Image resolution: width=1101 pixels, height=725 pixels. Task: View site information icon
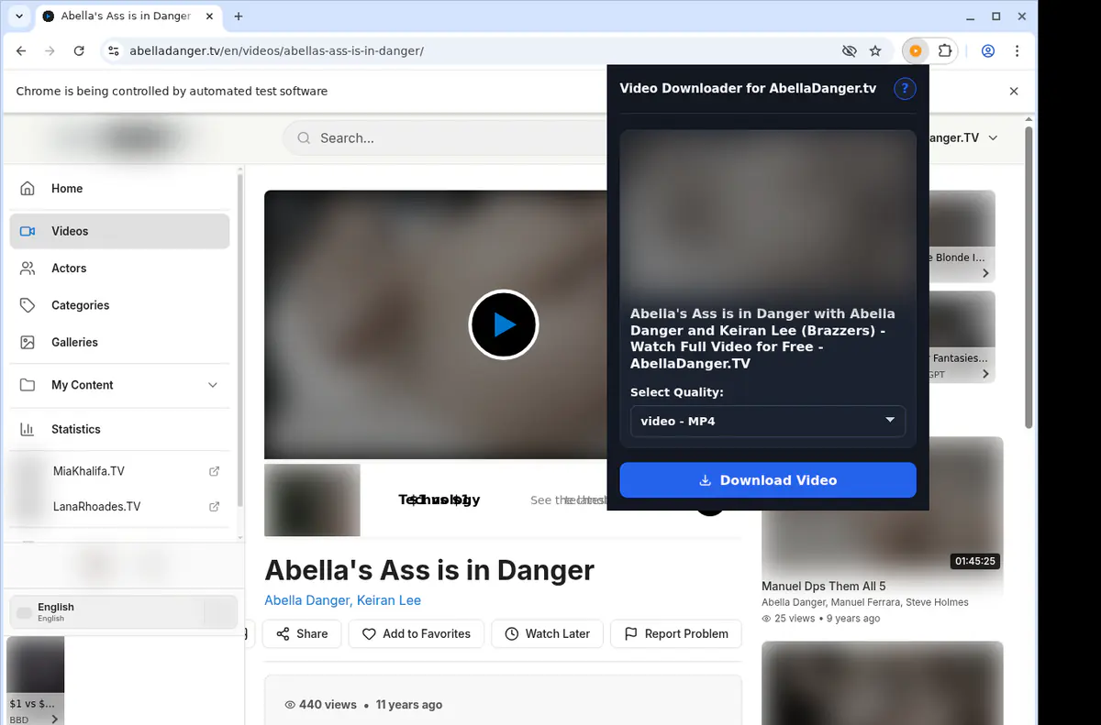click(x=114, y=51)
